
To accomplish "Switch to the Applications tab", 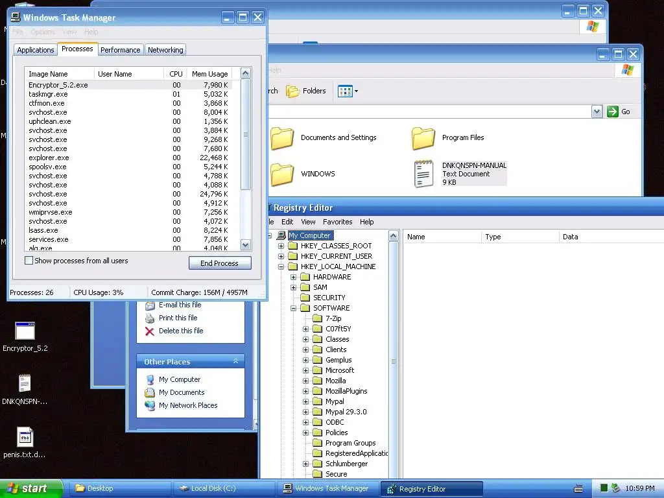I will (36, 50).
